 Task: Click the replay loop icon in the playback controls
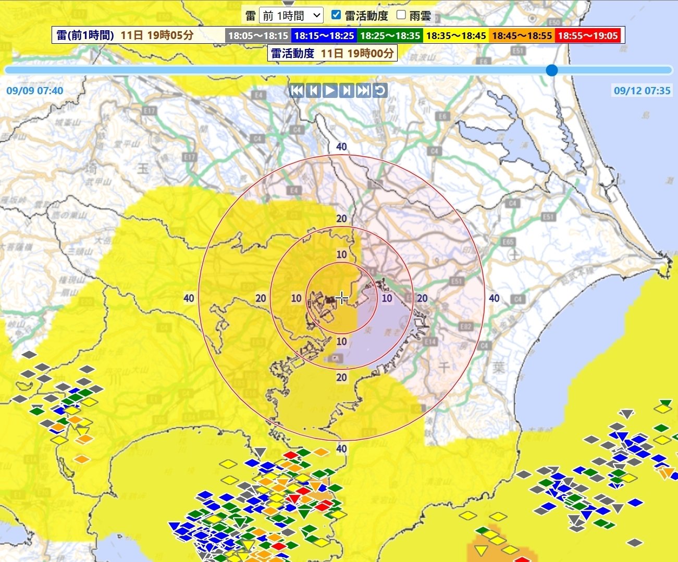tap(380, 91)
